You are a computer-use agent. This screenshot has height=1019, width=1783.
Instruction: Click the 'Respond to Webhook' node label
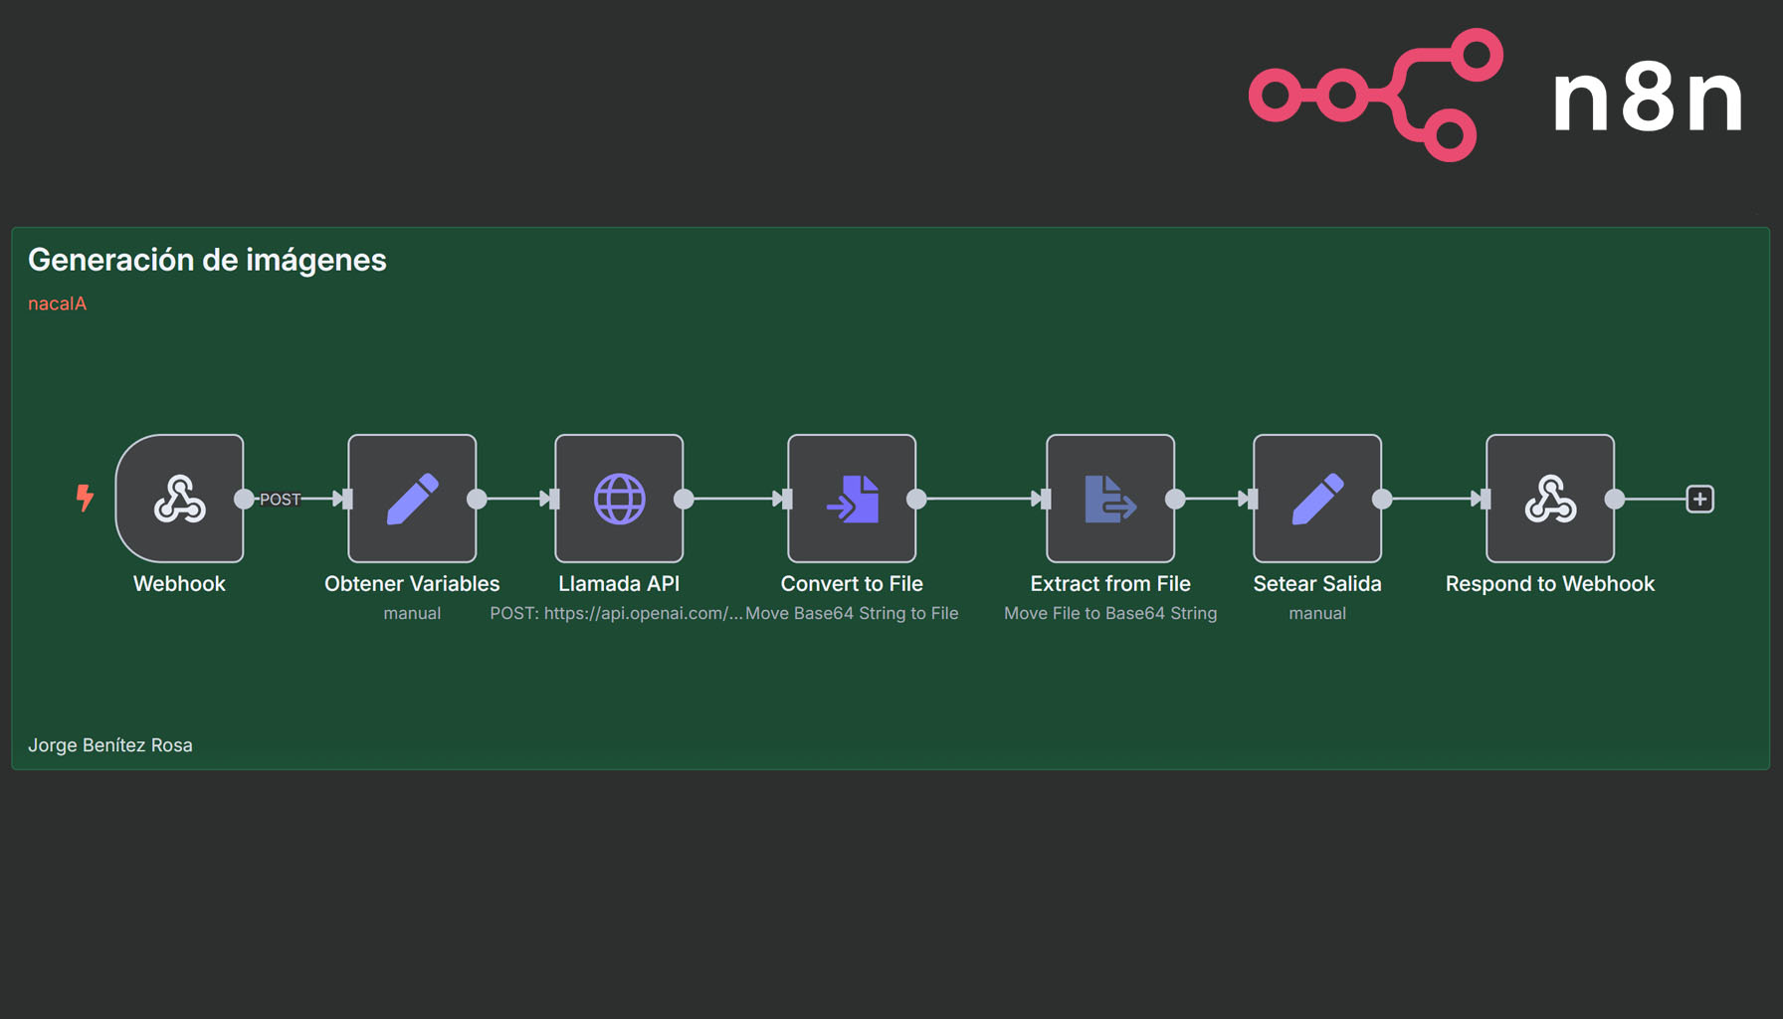[x=1550, y=584]
